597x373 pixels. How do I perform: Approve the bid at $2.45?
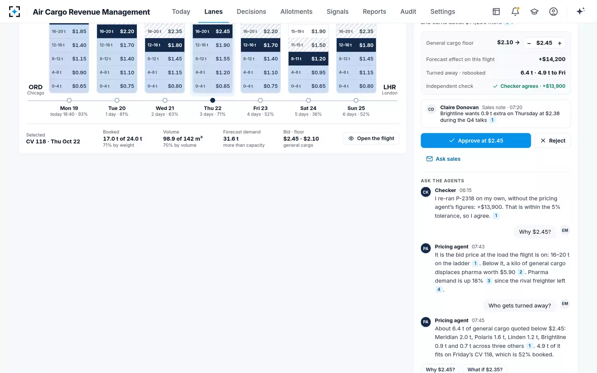pyautogui.click(x=476, y=140)
